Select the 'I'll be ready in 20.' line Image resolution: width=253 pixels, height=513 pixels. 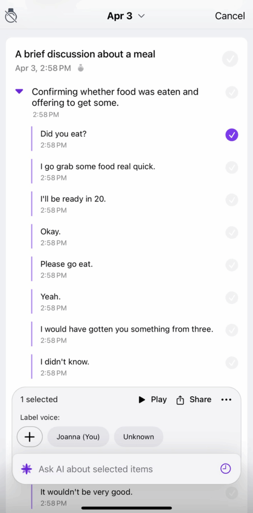pyautogui.click(x=232, y=200)
